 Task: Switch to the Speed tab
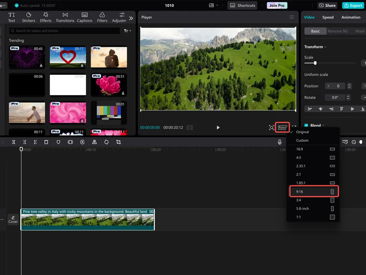click(x=328, y=17)
